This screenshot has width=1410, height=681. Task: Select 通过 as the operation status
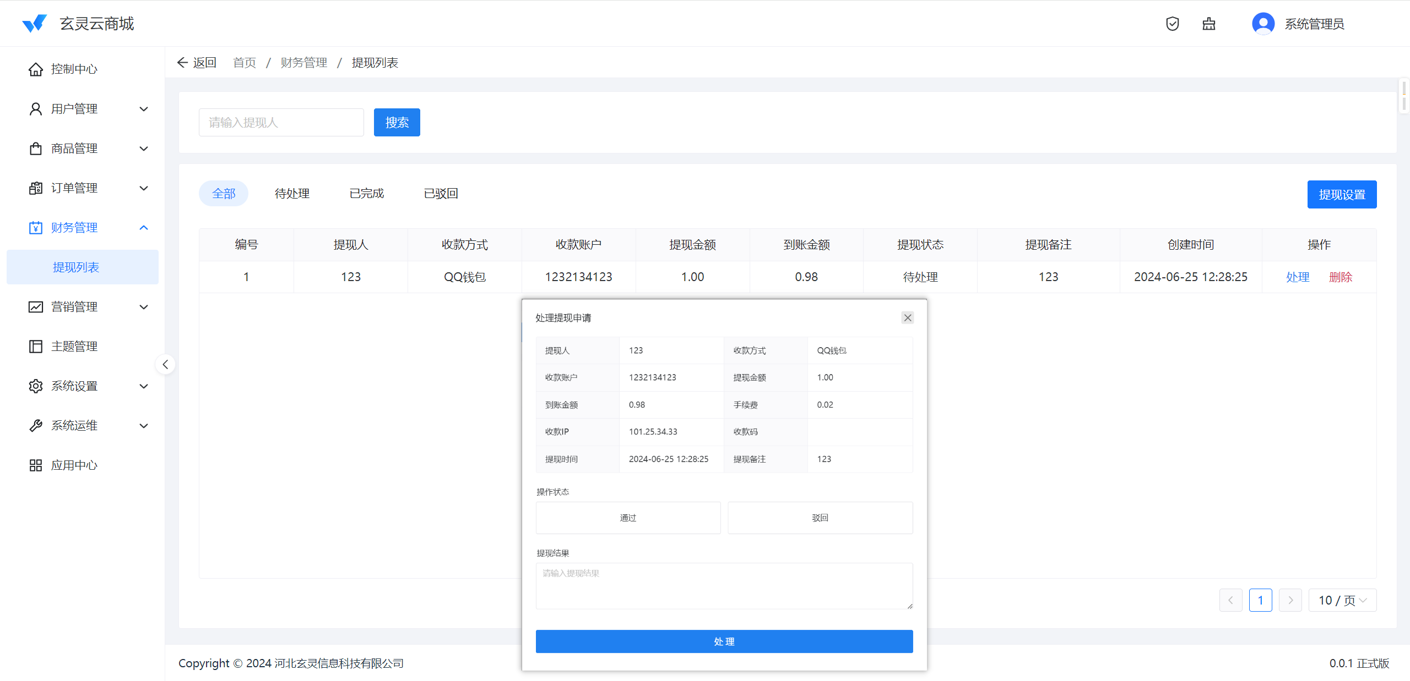(x=628, y=518)
